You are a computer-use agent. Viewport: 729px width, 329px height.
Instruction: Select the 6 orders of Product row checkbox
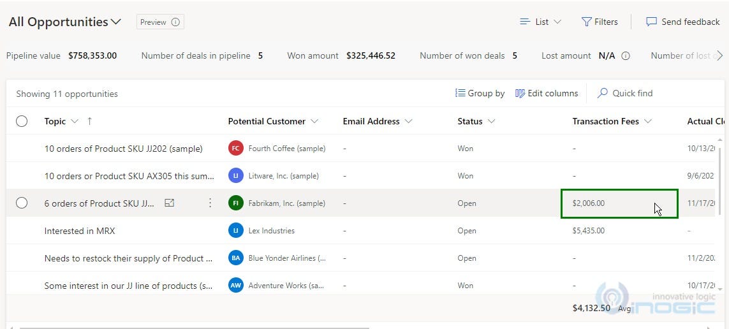click(22, 203)
